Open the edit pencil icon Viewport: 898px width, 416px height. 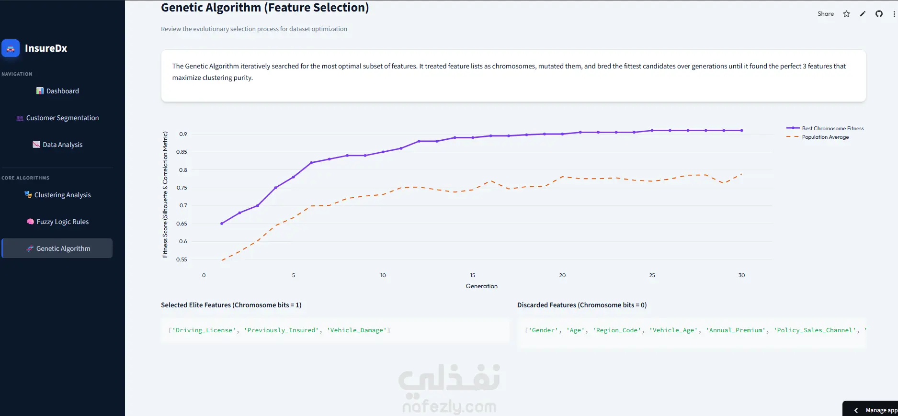point(863,14)
